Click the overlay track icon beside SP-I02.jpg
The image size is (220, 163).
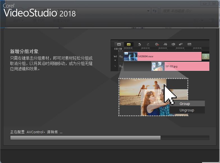(x=121, y=66)
